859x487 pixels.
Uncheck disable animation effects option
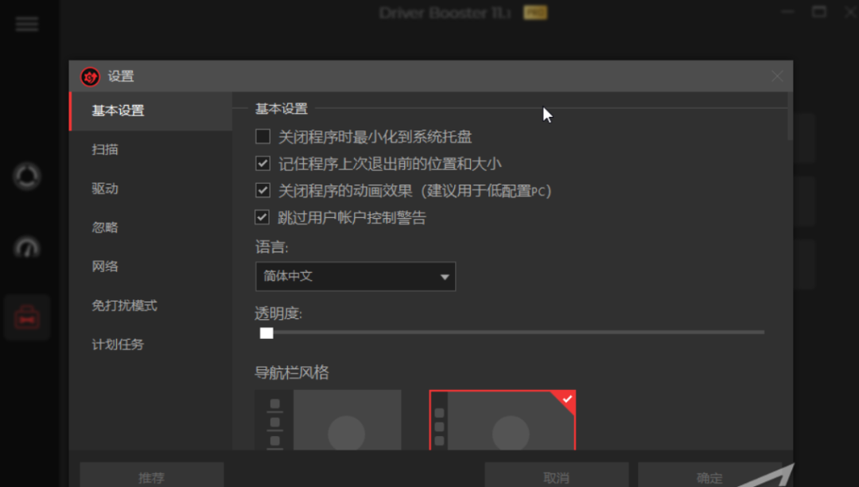[x=263, y=190]
